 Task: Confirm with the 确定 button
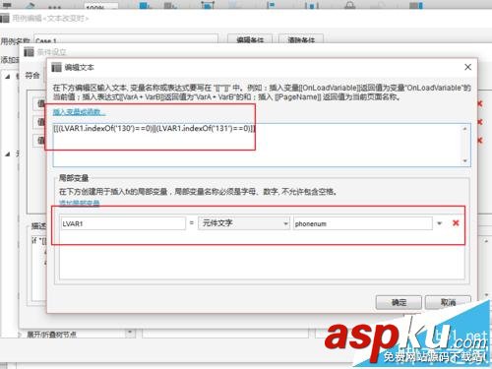399,302
